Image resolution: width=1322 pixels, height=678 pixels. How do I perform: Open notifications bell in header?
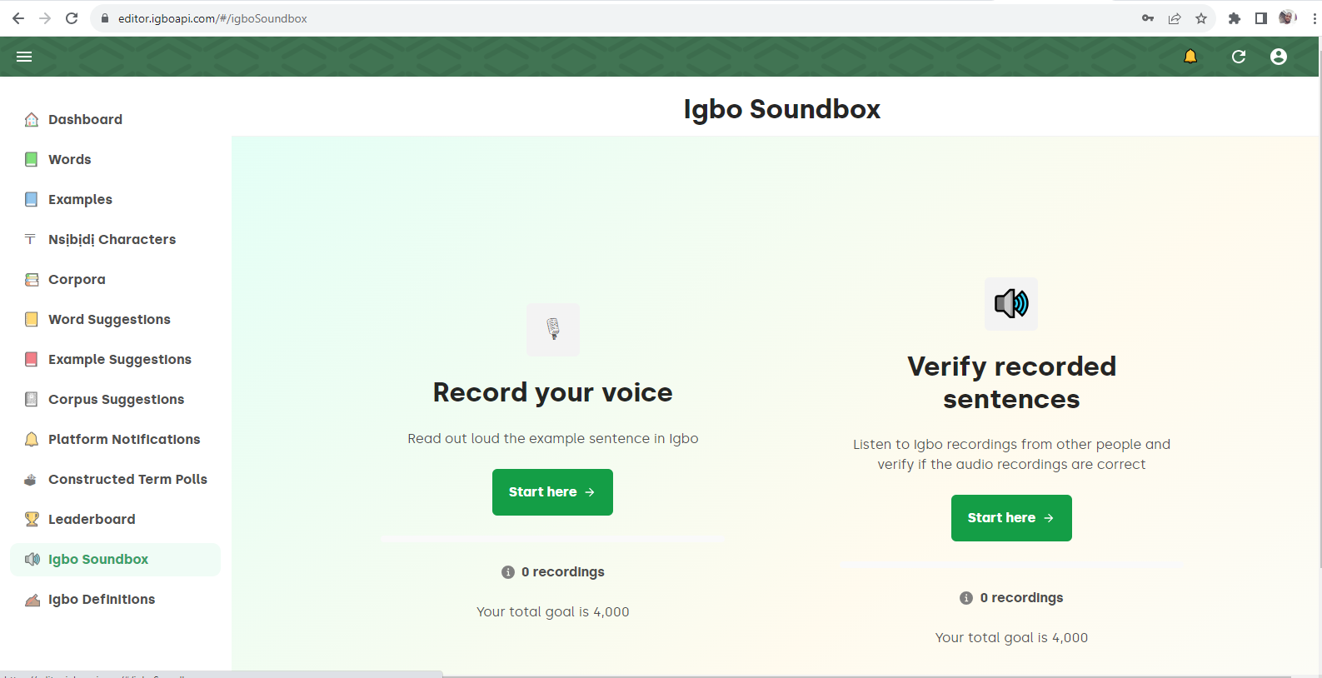click(x=1190, y=57)
